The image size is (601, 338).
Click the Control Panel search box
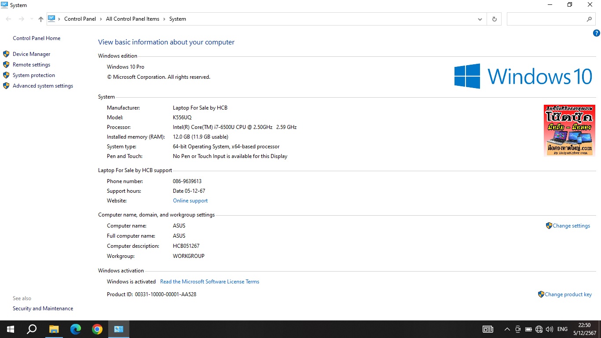click(546, 19)
